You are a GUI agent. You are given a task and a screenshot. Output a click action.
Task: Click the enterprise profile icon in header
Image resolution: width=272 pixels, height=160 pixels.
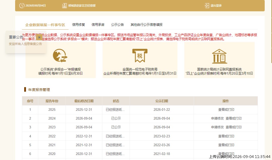click(65, 6)
